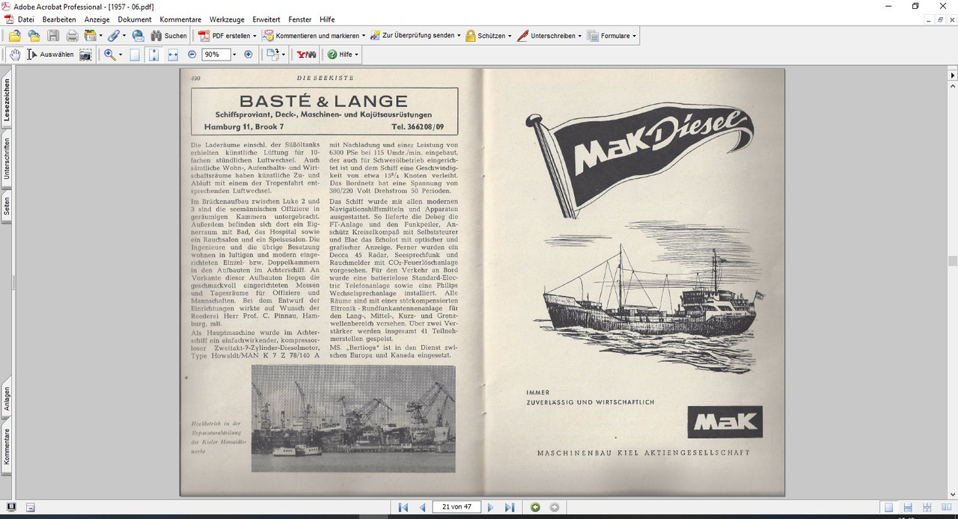The height and width of the screenshot is (519, 958).
Task: Select Continuous Facing layout icon
Action: pyautogui.click(x=927, y=507)
